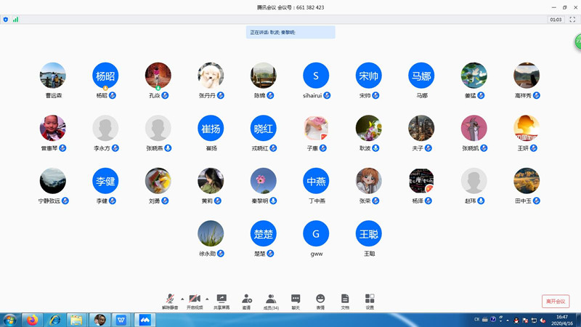Unmute microphone with 解除静音 button
The image size is (581, 327).
click(170, 300)
